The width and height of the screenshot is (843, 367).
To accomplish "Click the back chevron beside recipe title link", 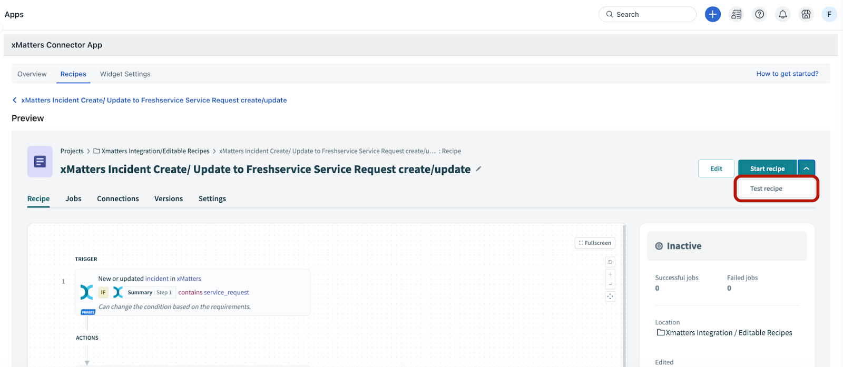I will 15,100.
